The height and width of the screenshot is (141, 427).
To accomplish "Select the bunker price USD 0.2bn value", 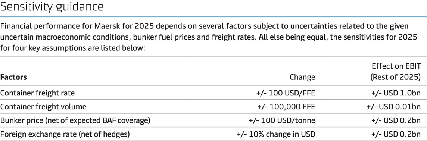I will point(396,120).
